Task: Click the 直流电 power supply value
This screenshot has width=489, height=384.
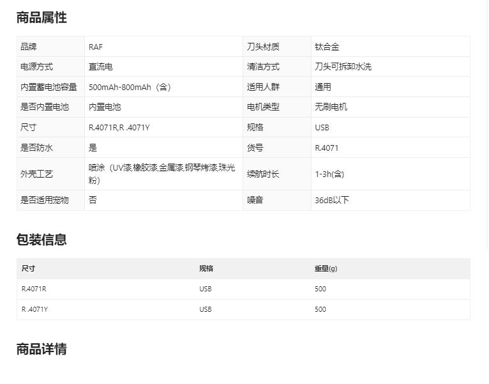Action: point(101,66)
